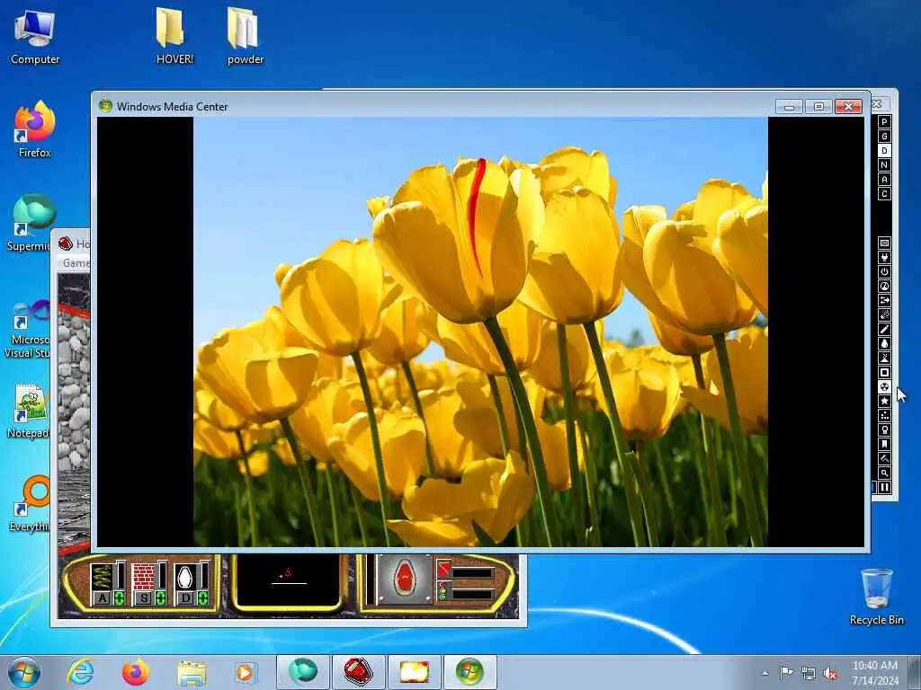
Task: Open the electronics plug icon category
Action: click(884, 257)
